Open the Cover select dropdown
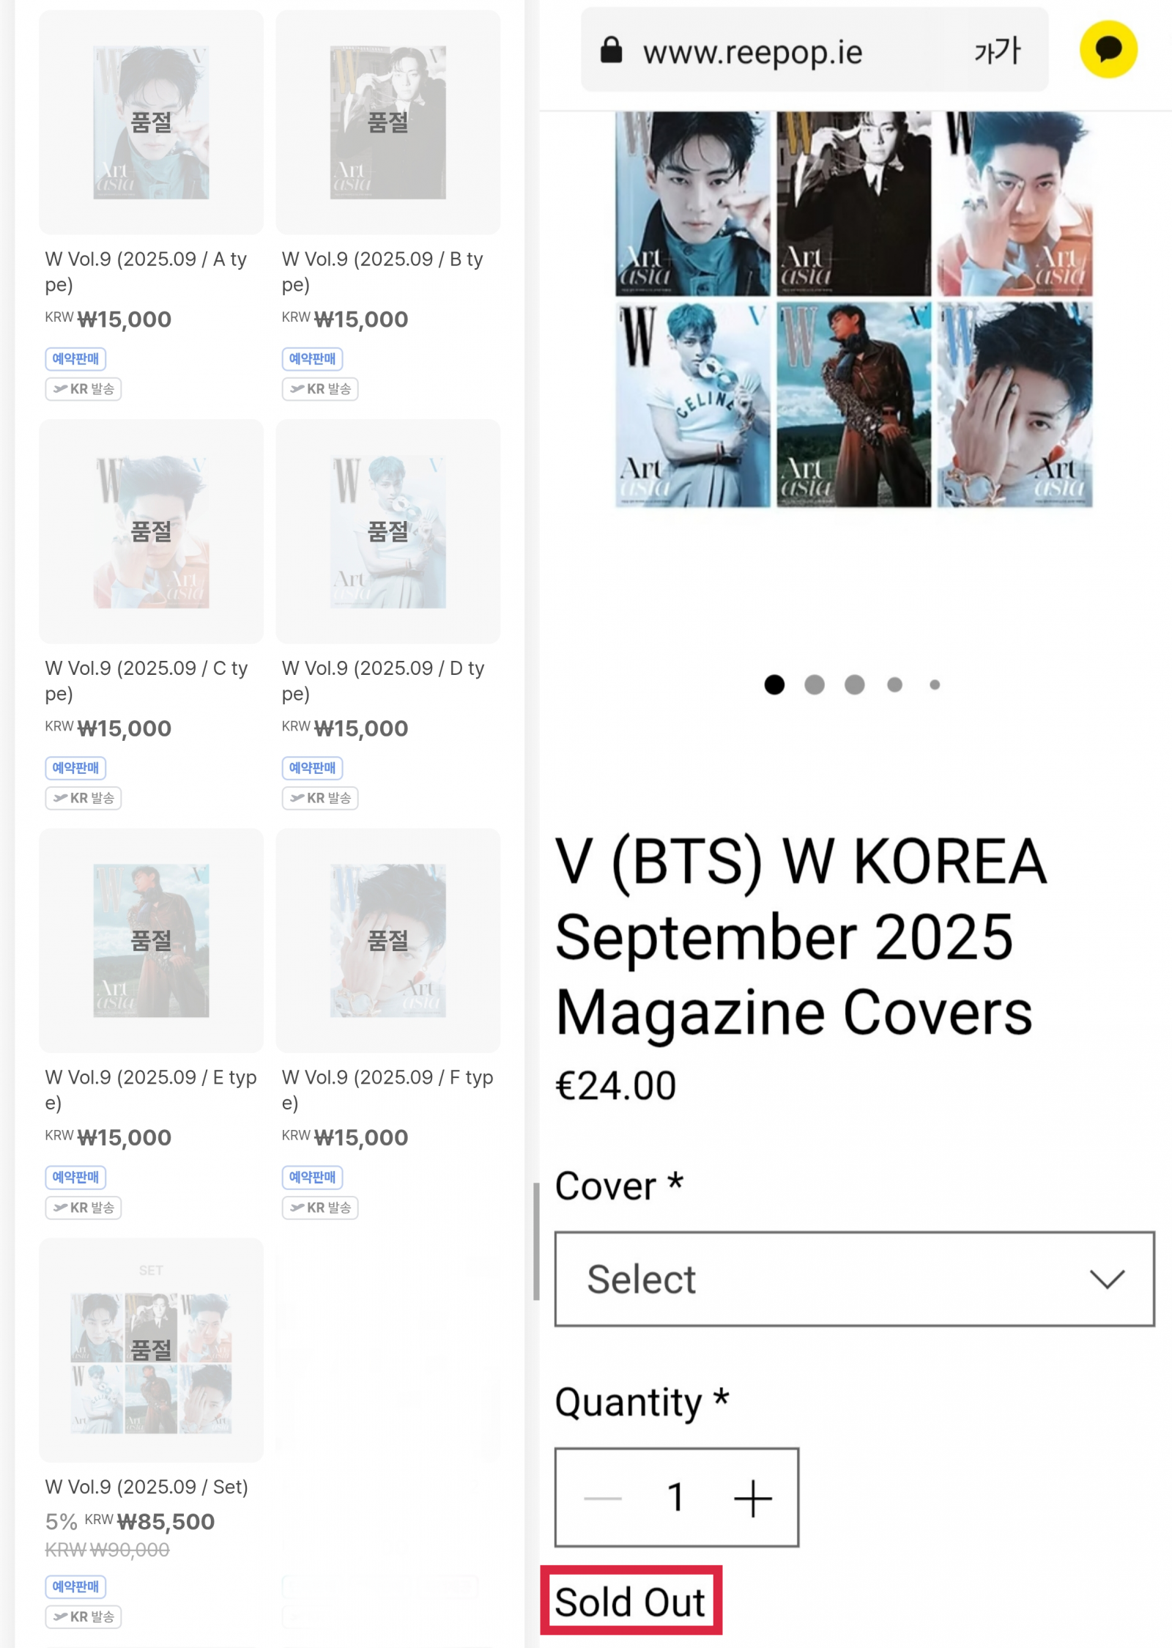 (854, 1279)
